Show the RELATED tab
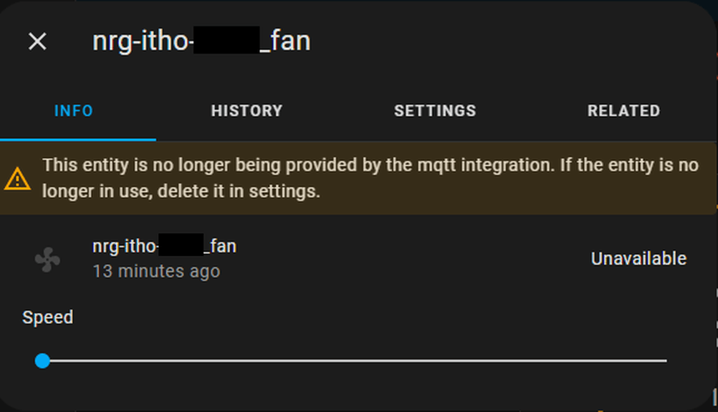Image resolution: width=718 pixels, height=412 pixels. 623,111
